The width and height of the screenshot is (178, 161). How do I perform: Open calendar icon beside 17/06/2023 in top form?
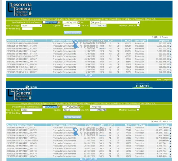point(79,22)
